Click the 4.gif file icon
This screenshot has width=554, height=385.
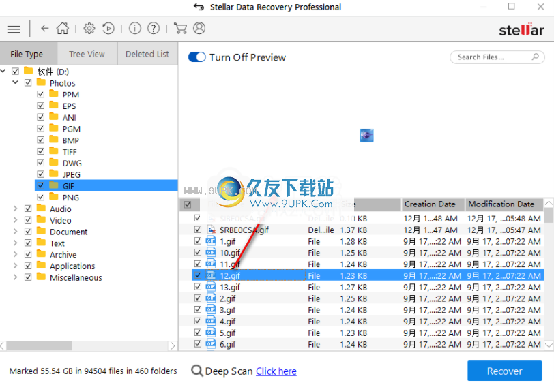click(211, 321)
